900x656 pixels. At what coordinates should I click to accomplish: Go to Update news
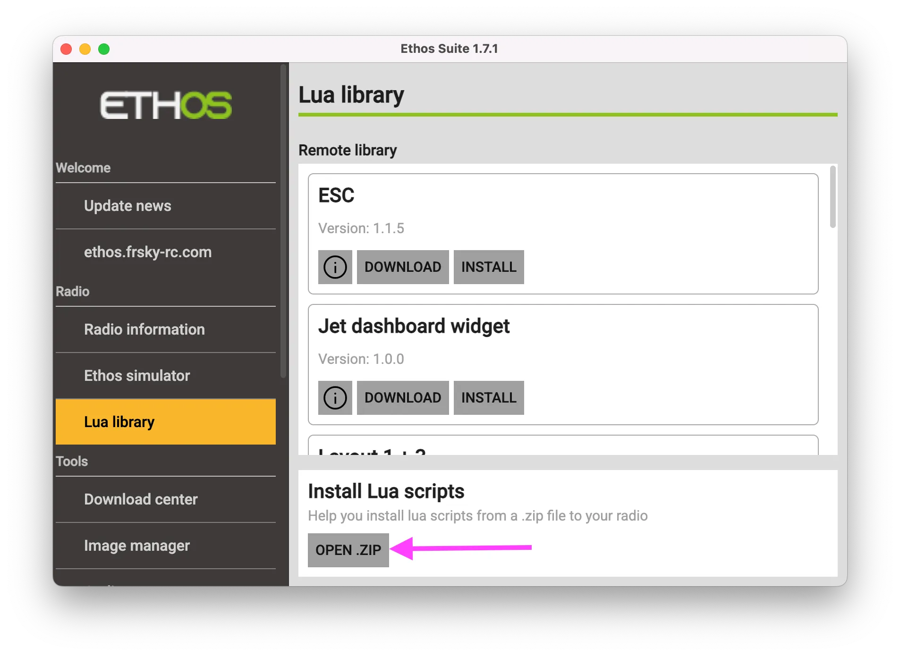click(x=127, y=206)
